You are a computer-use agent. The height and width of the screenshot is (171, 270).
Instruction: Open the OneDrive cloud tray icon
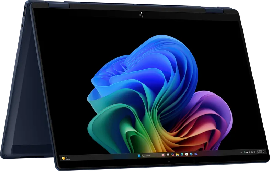247,152
